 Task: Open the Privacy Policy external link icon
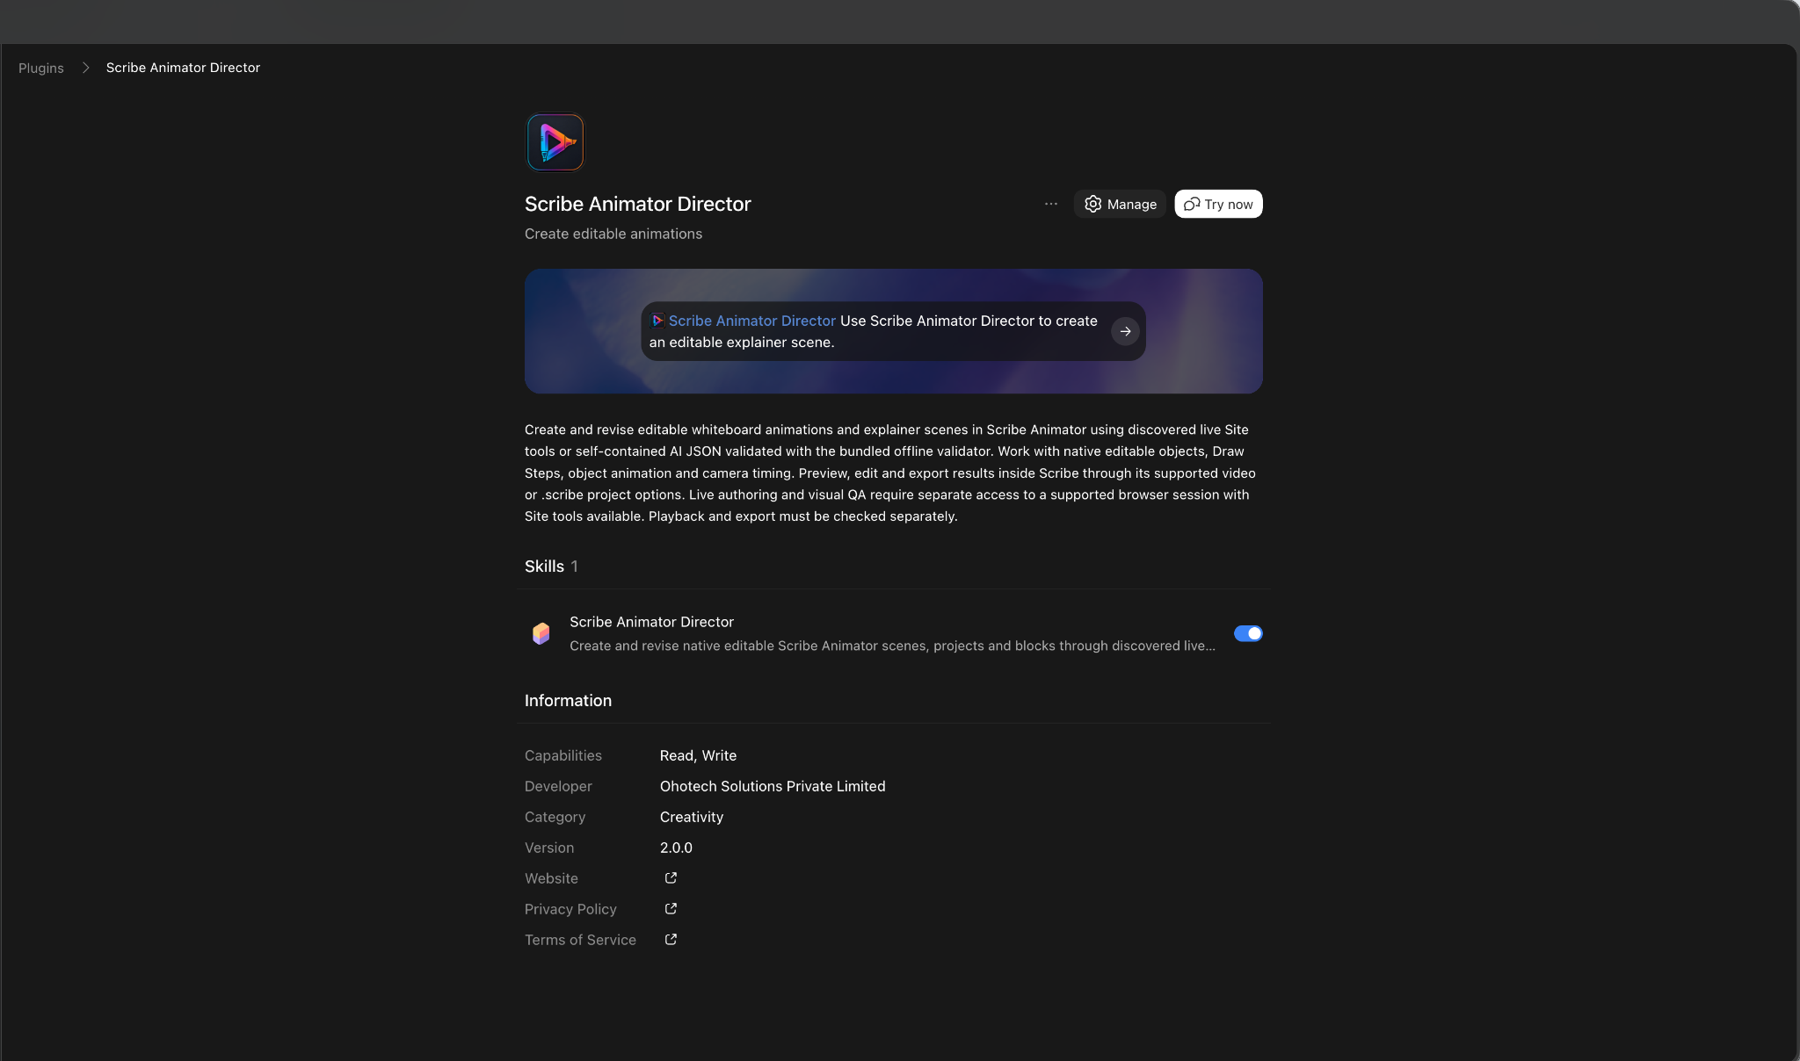[671, 909]
